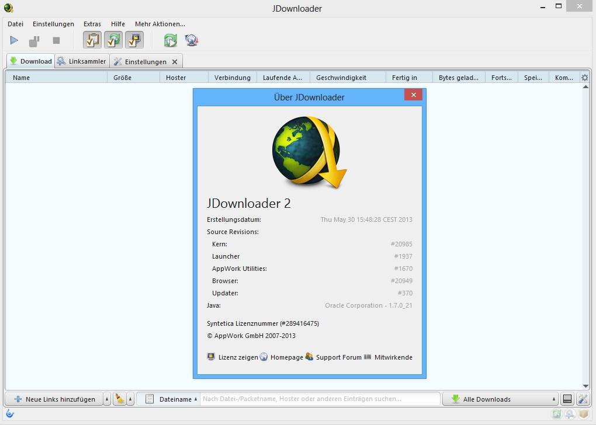Click the Verbindung column header

point(233,78)
